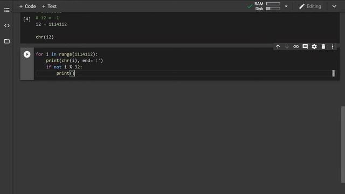Open the code snippets panel icon
The image size is (345, 194).
pyautogui.click(x=7, y=25)
